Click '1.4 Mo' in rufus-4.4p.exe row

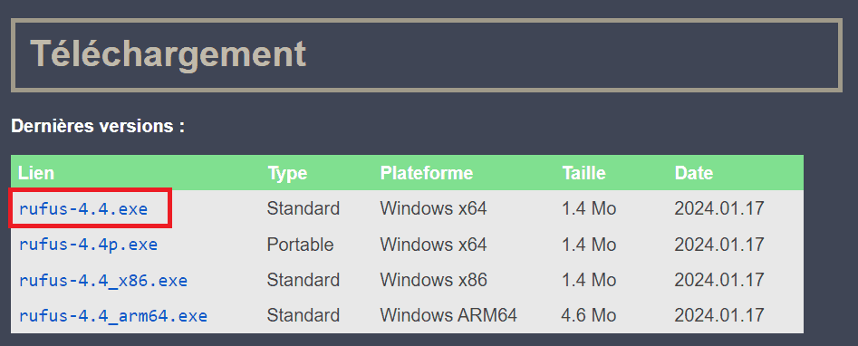pyautogui.click(x=589, y=245)
